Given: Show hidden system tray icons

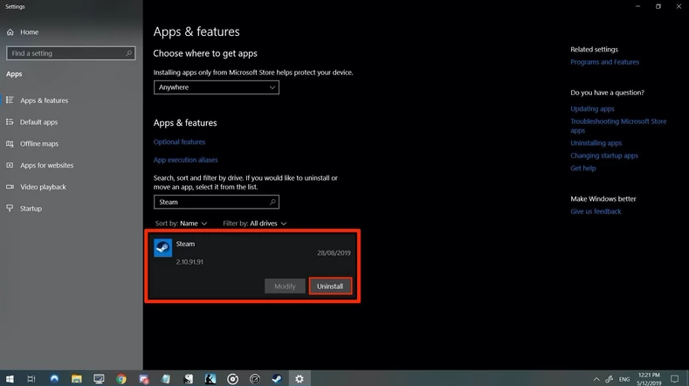Looking at the screenshot, I should 596,379.
